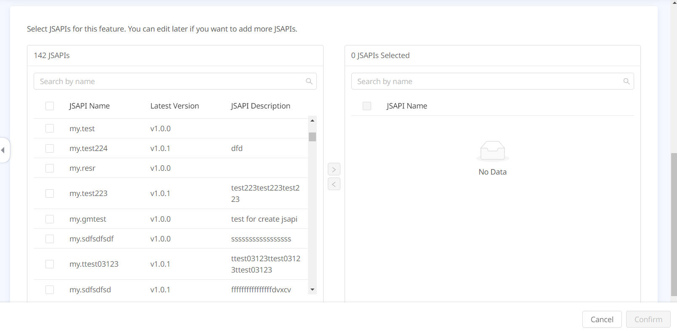Click search icon in left JSAPI search box
677x331 pixels.
pyautogui.click(x=309, y=81)
